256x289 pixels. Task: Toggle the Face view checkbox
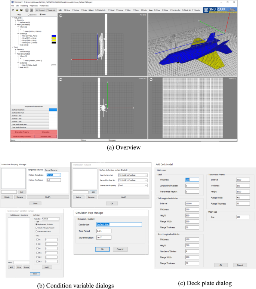tap(155, 10)
